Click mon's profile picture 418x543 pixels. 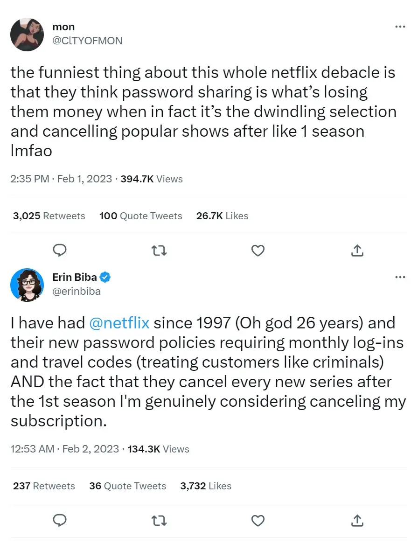pyautogui.click(x=27, y=34)
